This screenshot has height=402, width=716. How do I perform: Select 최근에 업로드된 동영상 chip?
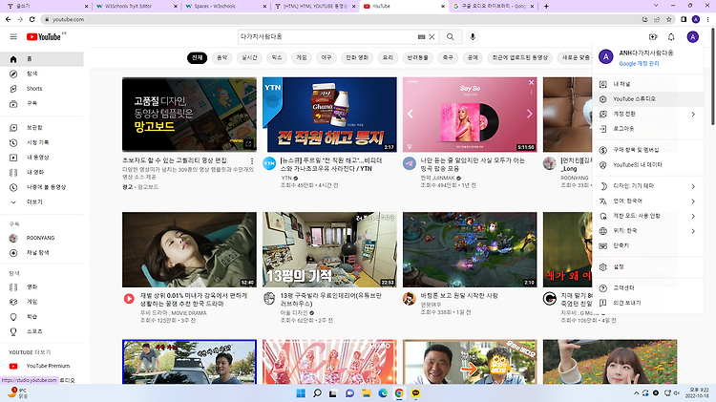pyautogui.click(x=519, y=57)
